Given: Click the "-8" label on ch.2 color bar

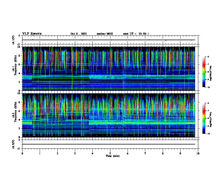Looking at the screenshot, I should pyautogui.click(x=208, y=118).
